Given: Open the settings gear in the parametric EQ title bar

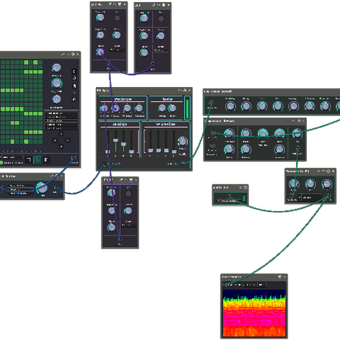Looking at the screenshot, I should click(328, 171).
